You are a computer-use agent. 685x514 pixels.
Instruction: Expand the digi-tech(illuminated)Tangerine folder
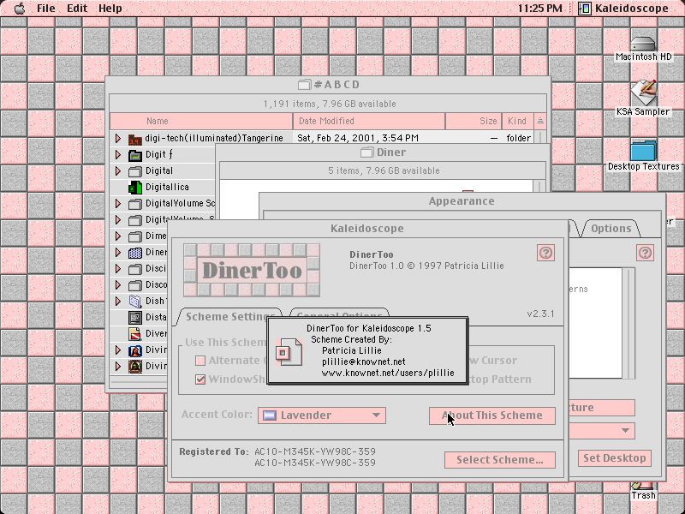pos(118,138)
